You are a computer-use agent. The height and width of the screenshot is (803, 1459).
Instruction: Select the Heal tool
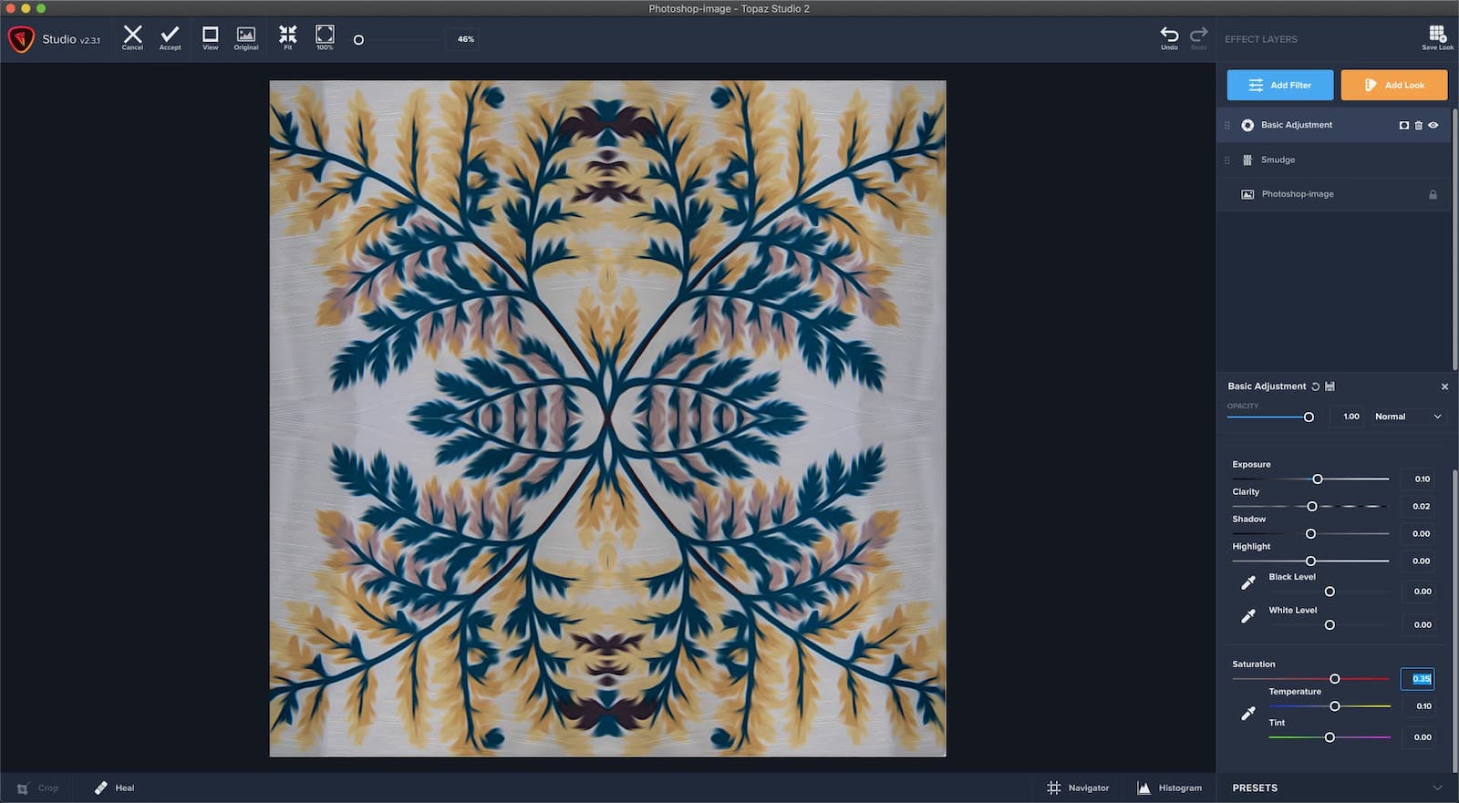(x=115, y=788)
